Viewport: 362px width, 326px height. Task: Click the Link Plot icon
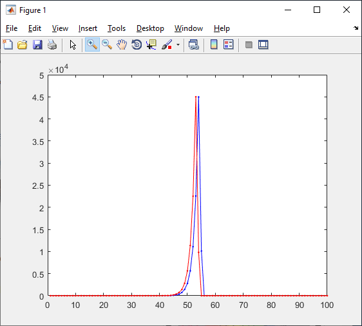(x=194, y=44)
